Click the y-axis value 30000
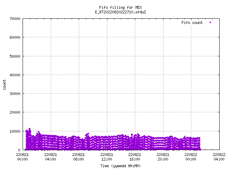The height and width of the screenshot is (169, 226). click(15, 94)
